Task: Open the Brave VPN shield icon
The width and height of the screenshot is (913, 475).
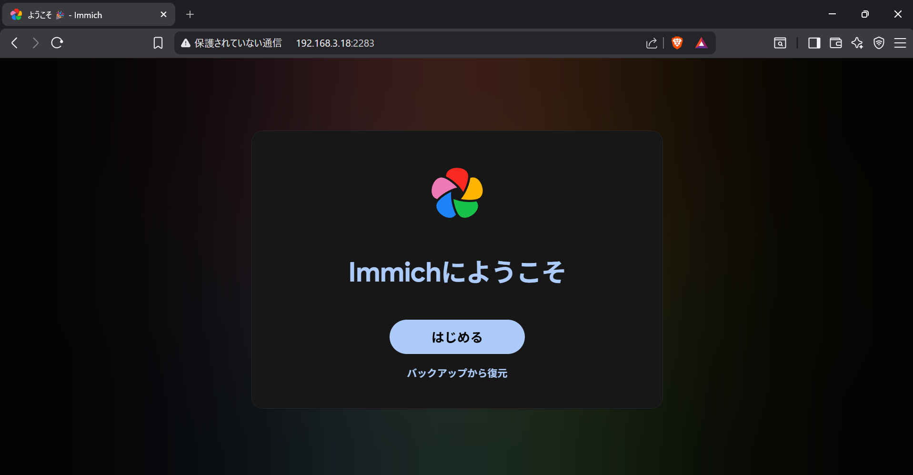Action: 879,43
